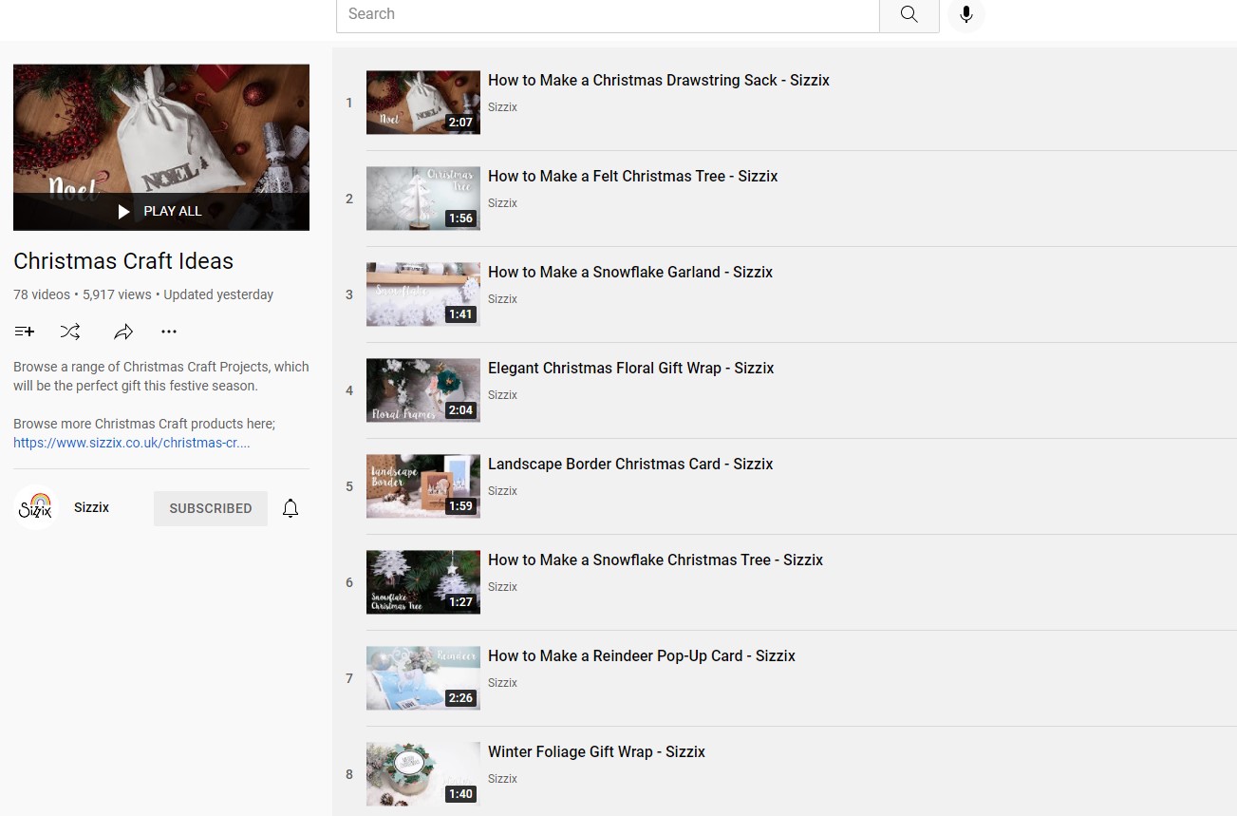Click Sizzix under the Felt Christmas Tree video
Screen dimensions: 1237x816
(502, 203)
